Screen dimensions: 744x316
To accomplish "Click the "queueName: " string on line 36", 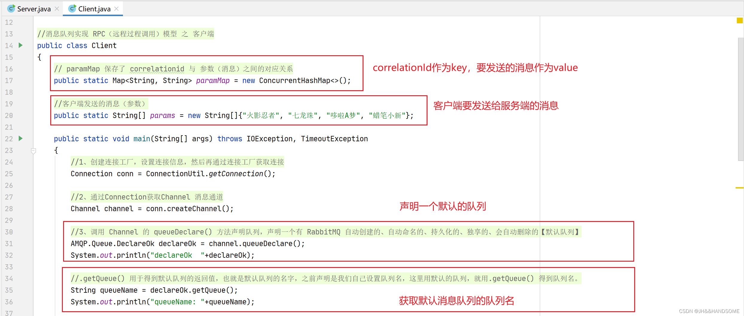I will [177, 302].
